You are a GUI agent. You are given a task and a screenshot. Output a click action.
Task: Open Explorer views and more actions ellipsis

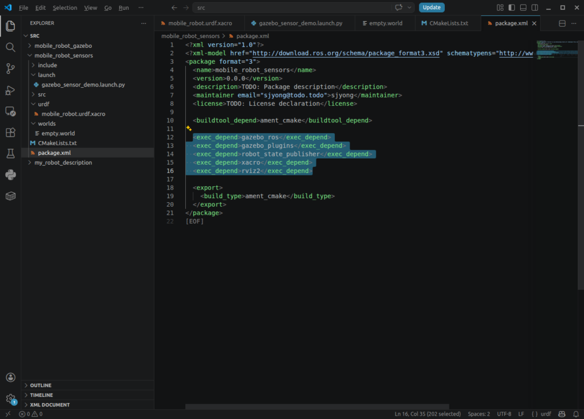click(144, 23)
